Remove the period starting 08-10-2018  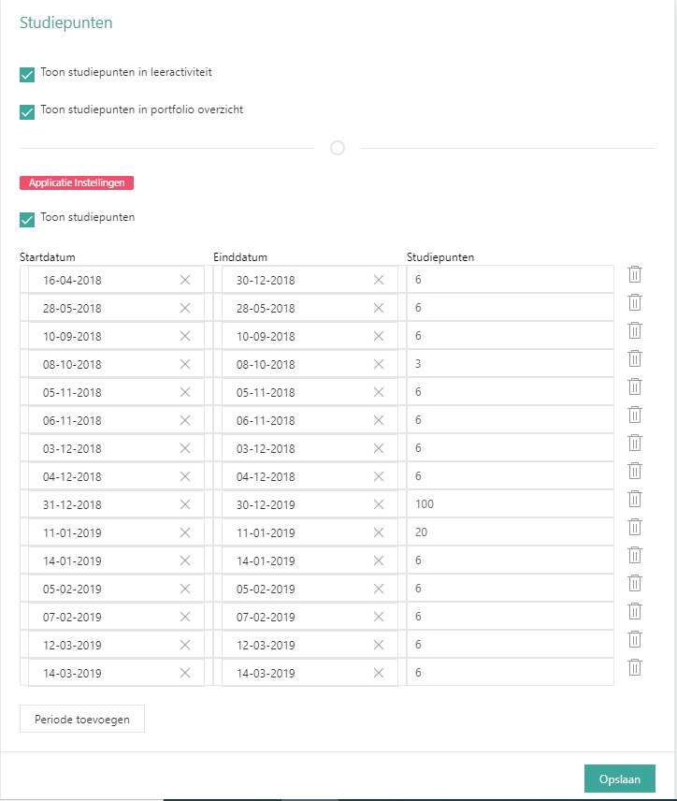pyautogui.click(x=634, y=358)
